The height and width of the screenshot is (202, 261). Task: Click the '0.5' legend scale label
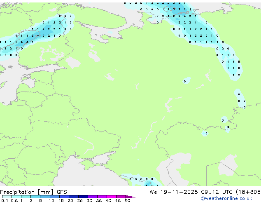pyautogui.click(x=14, y=200)
